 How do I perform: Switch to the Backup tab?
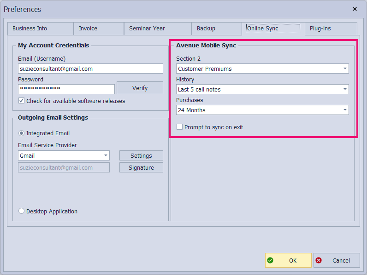(x=216, y=29)
